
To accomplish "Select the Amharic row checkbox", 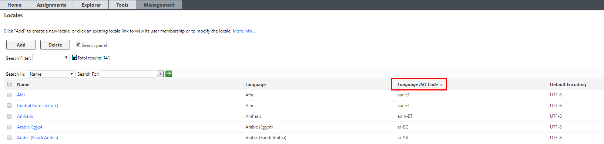I will click(9, 116).
